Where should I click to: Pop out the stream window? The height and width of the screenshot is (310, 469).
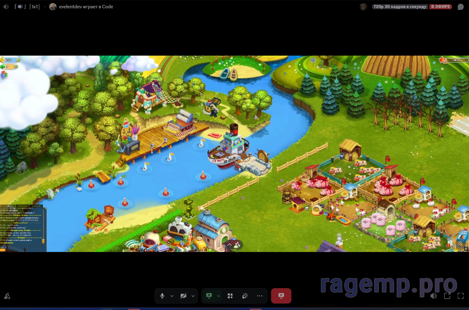tap(447, 296)
